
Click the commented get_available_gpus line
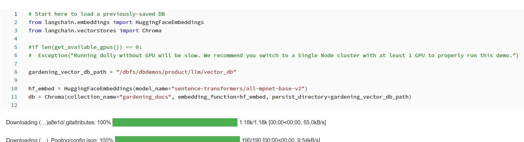(85, 47)
